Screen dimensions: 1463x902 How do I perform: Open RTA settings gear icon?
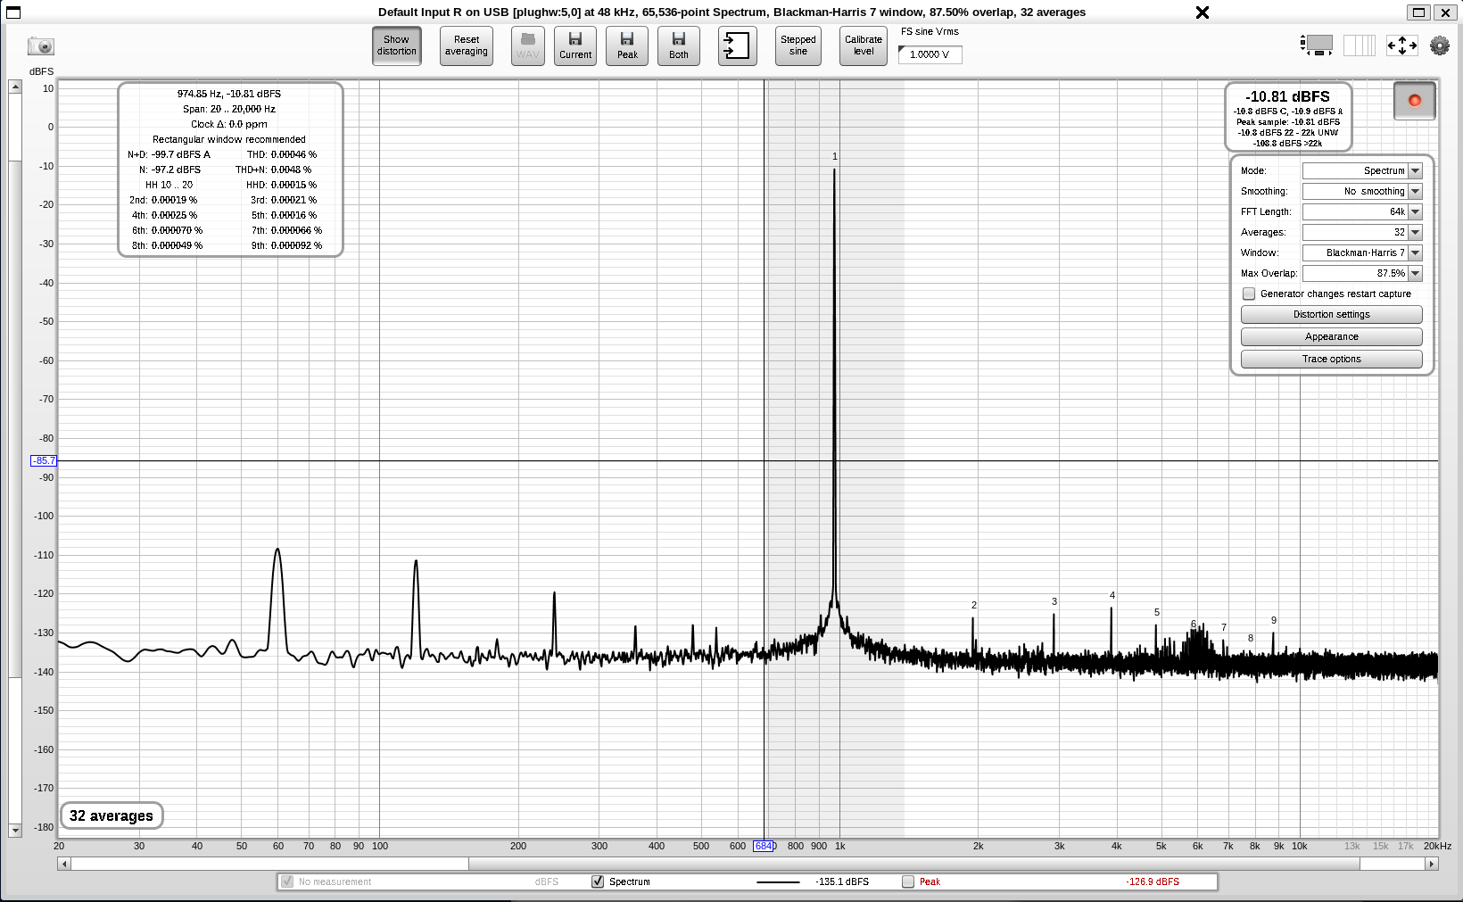[x=1439, y=46]
